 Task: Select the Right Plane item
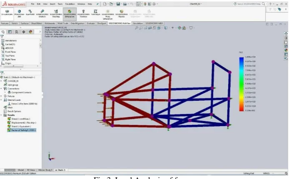[x=8, y=60]
